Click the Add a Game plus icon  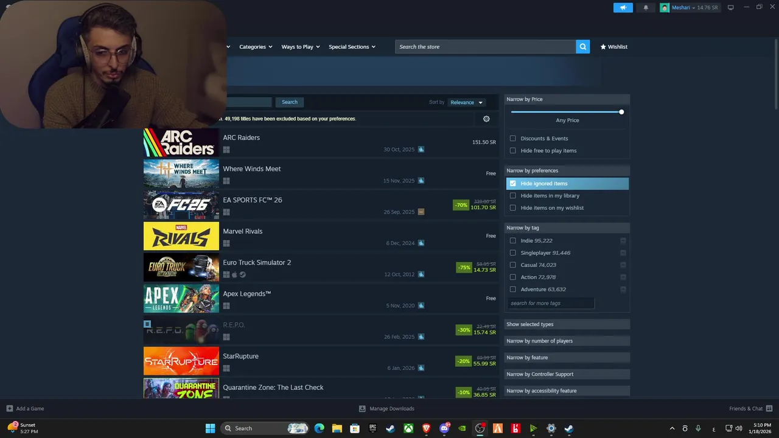point(9,409)
